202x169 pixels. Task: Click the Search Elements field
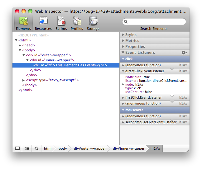tap(154, 21)
